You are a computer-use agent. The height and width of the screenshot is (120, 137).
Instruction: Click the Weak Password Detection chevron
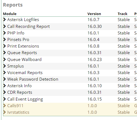click(x=4, y=79)
